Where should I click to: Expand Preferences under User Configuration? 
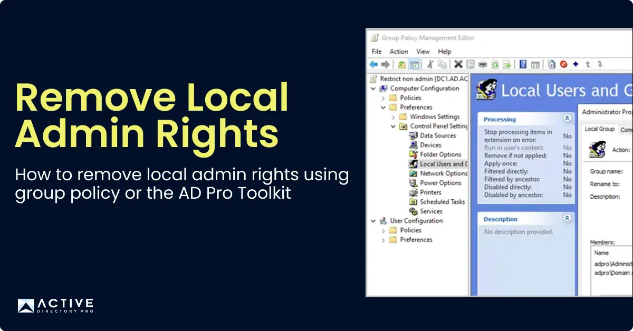point(383,240)
